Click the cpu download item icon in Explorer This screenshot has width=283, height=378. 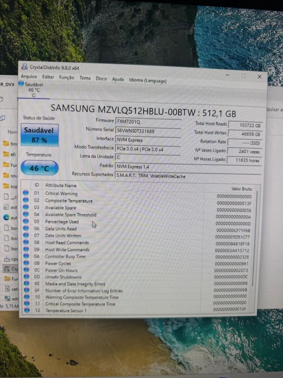point(7,259)
